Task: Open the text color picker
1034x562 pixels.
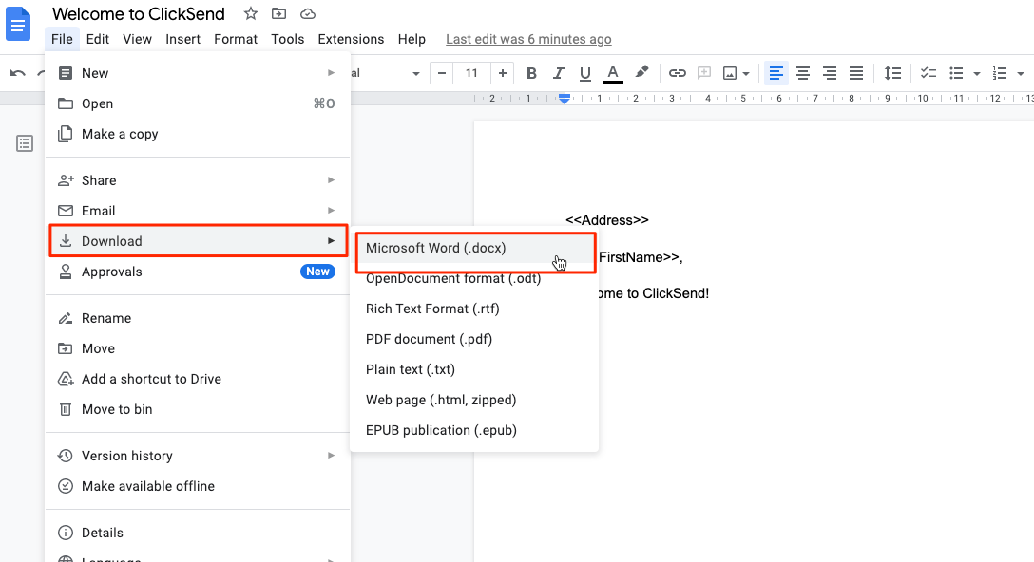Action: pos(613,73)
